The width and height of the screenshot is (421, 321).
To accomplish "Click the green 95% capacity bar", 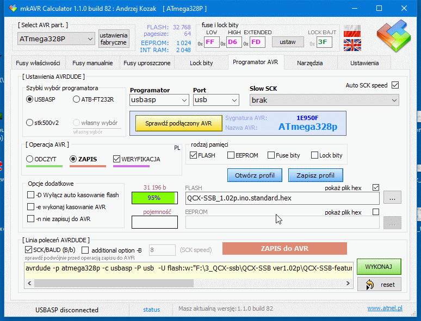I will coord(154,198).
